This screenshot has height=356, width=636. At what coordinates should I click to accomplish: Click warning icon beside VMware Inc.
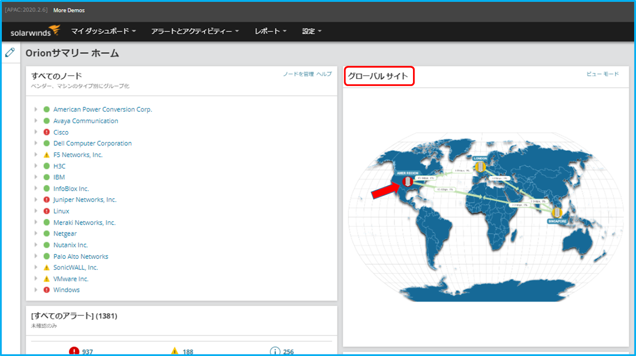(x=47, y=279)
